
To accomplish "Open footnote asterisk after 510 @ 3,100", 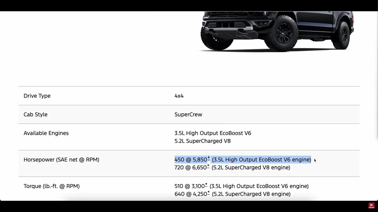I will point(206,185).
